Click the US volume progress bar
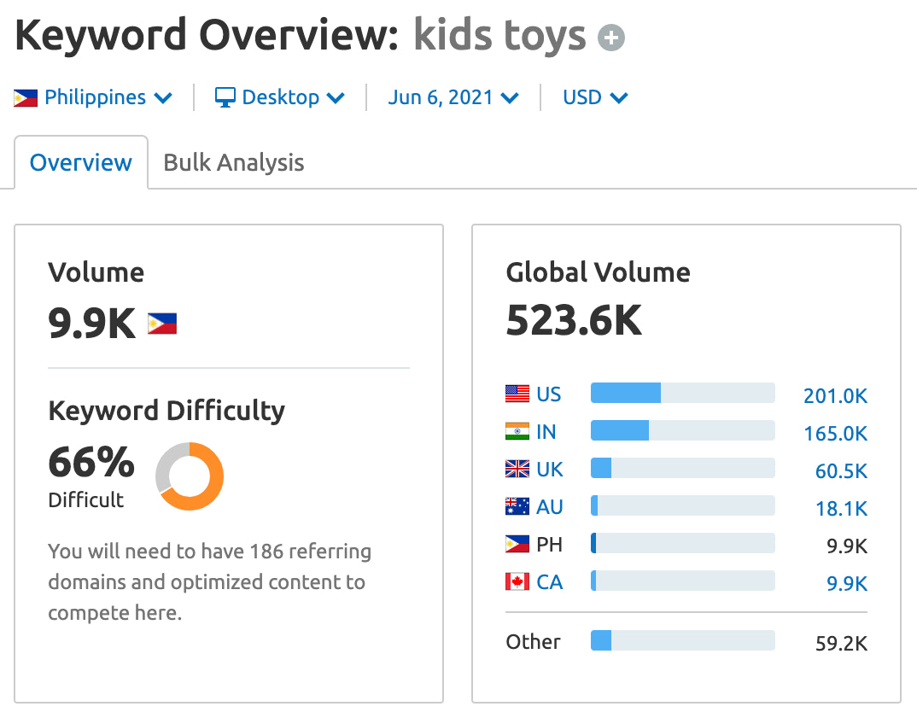This screenshot has height=724, width=917. tap(682, 394)
